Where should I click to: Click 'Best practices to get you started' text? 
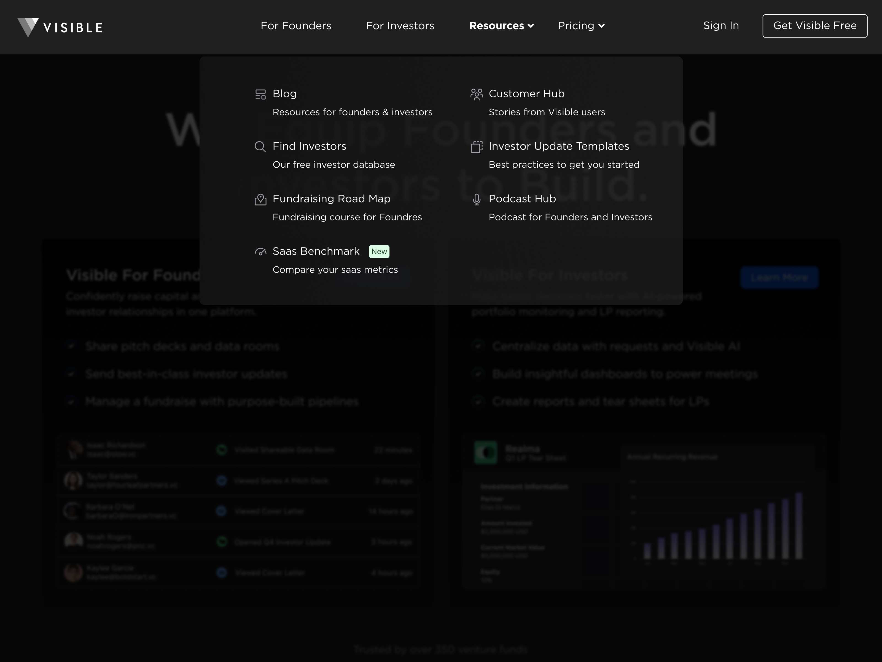(x=564, y=165)
